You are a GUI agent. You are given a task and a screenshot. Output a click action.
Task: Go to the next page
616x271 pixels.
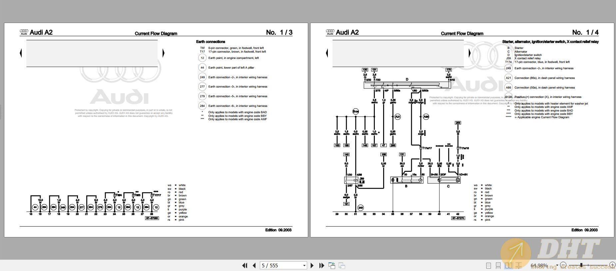(x=312, y=265)
